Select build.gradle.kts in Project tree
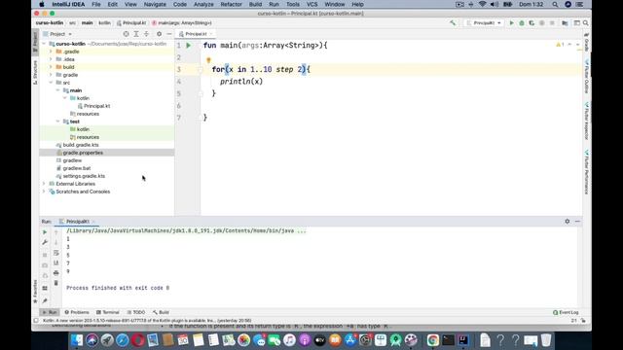This screenshot has height=350, width=623. [78, 145]
